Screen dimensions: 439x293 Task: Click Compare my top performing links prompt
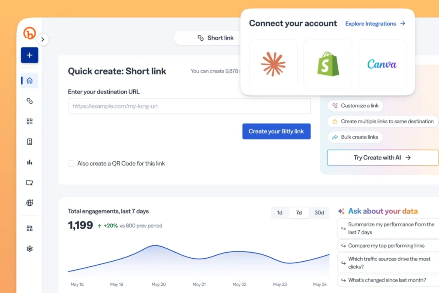point(388,246)
